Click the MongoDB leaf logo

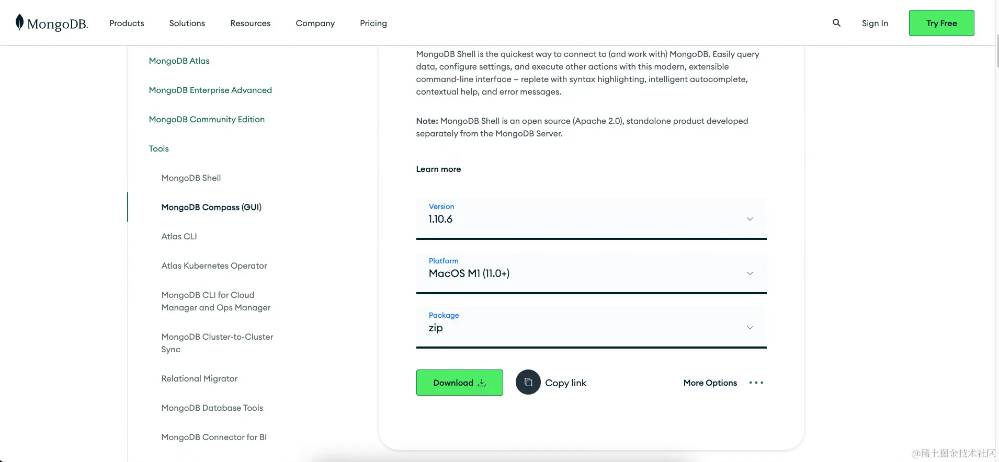19,22
